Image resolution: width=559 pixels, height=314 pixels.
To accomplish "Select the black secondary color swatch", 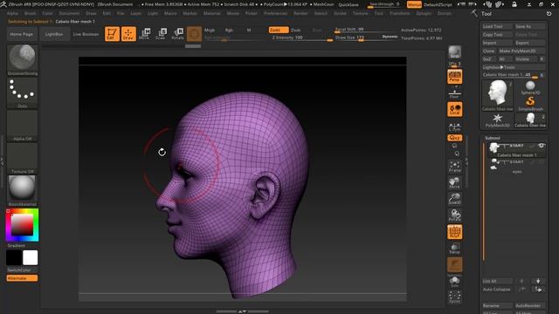I will pos(14,258).
